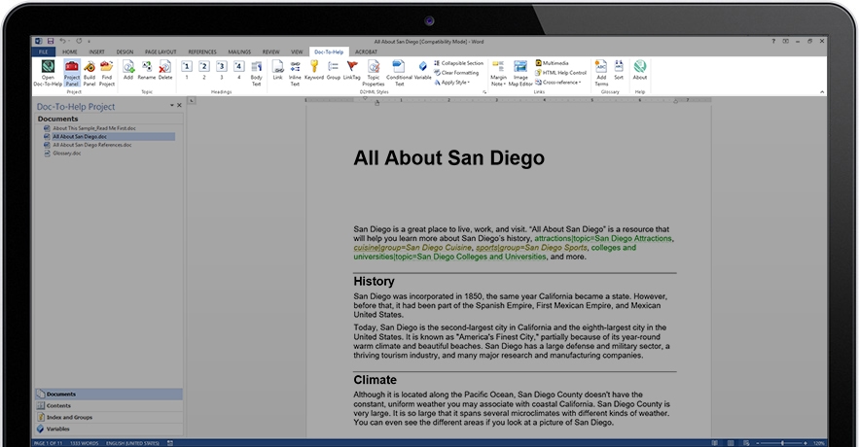Switch to the INSERT tab
The image size is (859, 447).
point(96,52)
